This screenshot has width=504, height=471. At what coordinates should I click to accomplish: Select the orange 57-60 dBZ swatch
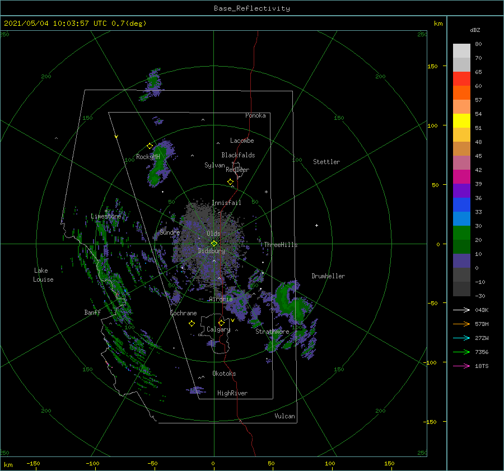coord(461,93)
